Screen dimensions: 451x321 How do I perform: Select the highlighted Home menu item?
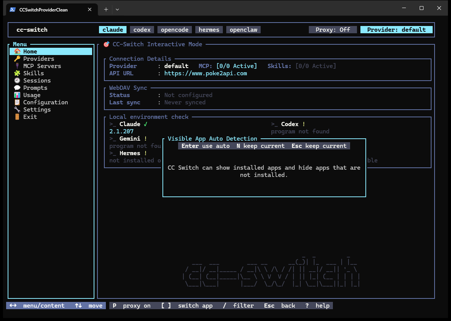pyautogui.click(x=51, y=51)
